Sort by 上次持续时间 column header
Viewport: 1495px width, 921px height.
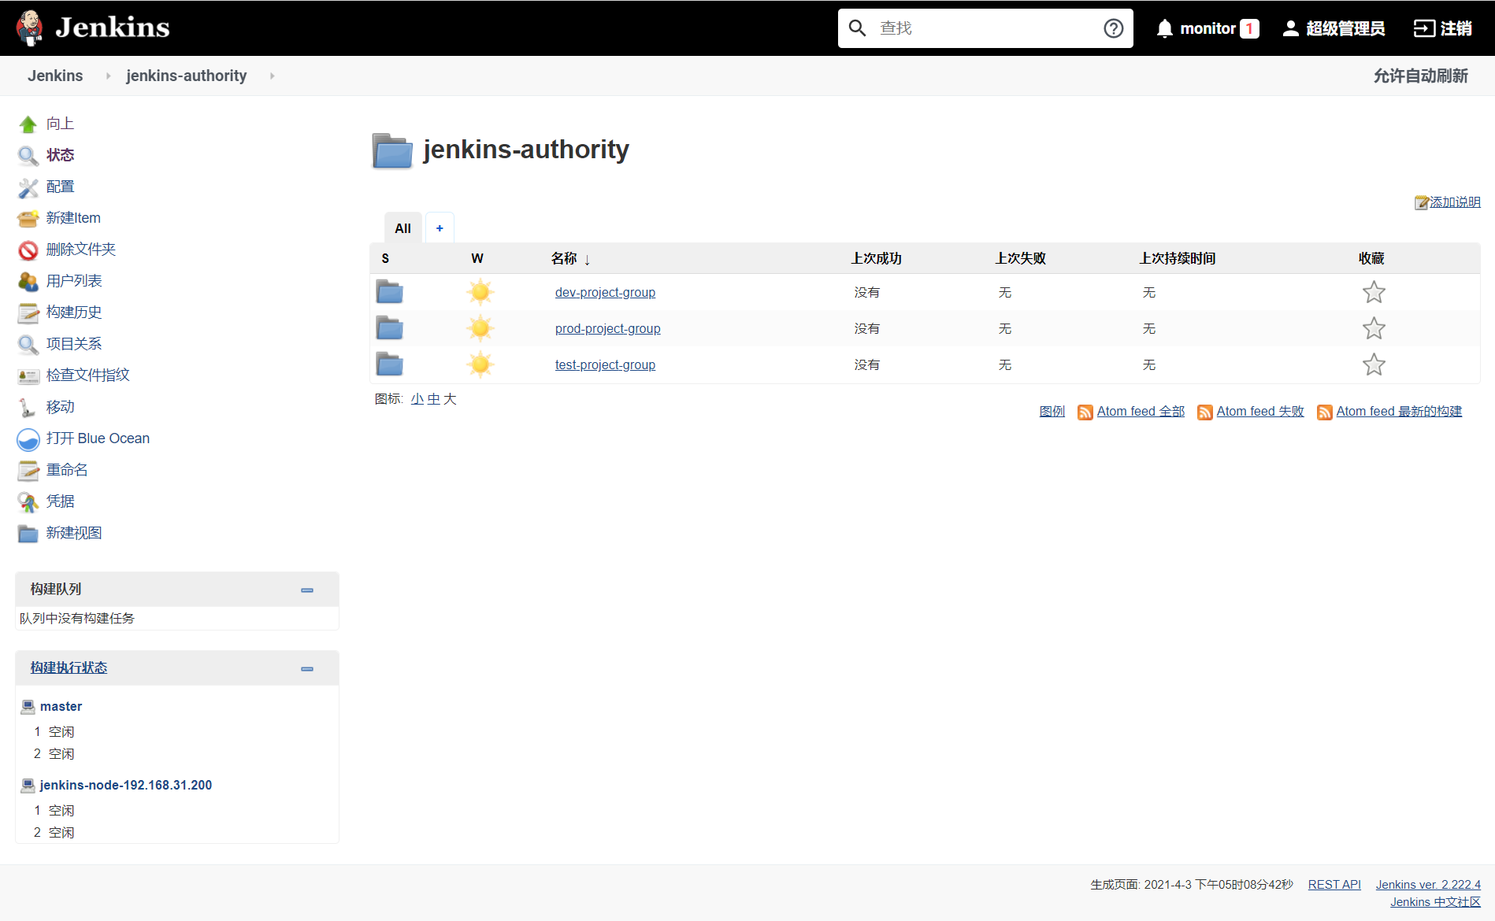click(1177, 258)
